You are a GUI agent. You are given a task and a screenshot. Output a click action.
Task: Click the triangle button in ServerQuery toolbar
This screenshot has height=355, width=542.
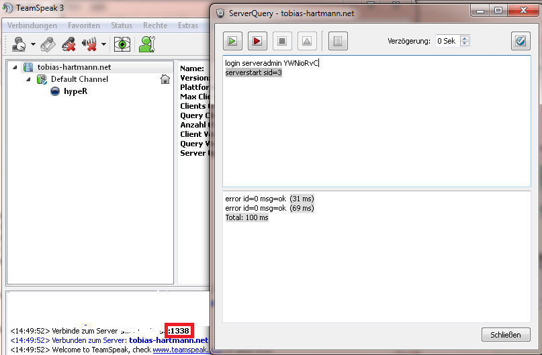(x=307, y=41)
